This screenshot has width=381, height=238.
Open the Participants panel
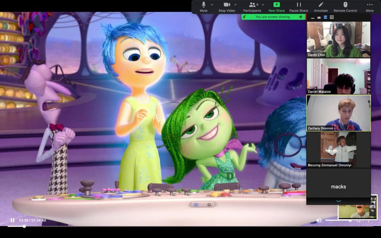pos(252,7)
